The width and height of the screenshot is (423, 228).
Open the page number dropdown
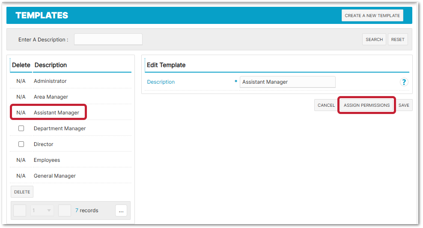[42, 210]
